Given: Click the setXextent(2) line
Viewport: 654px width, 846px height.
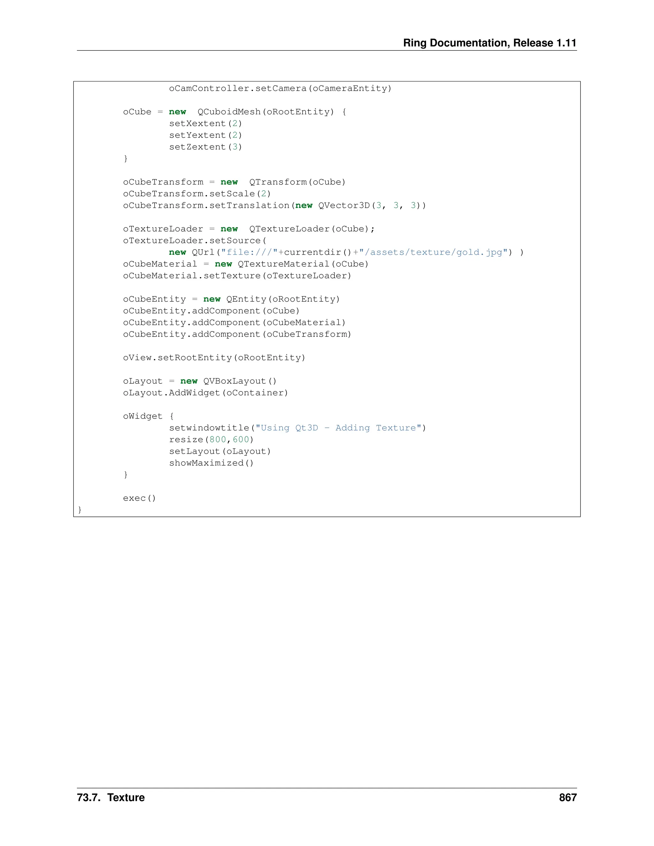Looking at the screenshot, I should 205,124.
